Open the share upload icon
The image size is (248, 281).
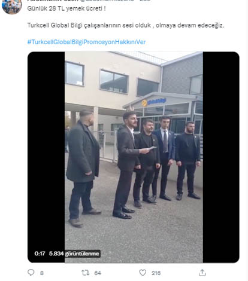click(x=202, y=273)
